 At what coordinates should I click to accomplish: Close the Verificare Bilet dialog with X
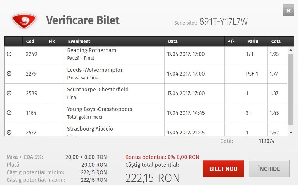pyautogui.click(x=288, y=11)
